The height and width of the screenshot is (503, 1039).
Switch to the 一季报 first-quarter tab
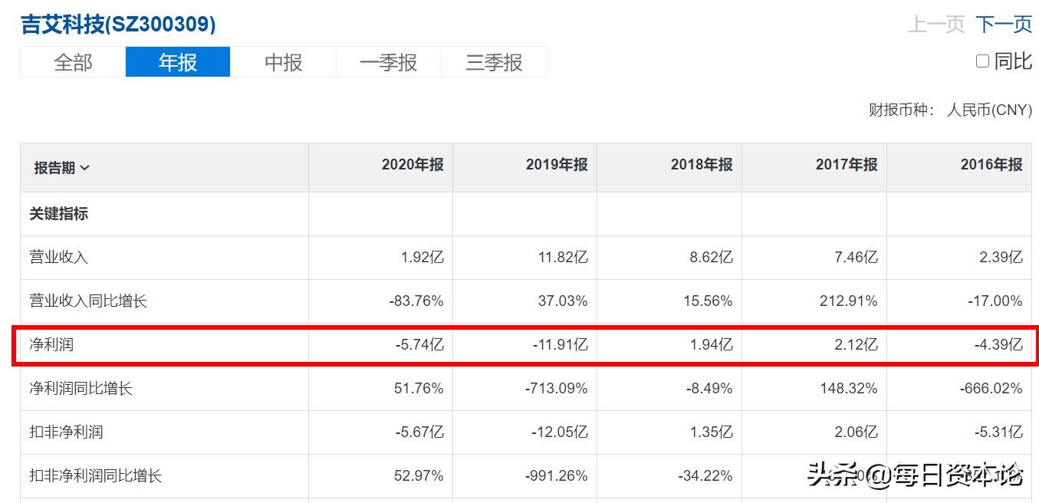tap(388, 63)
